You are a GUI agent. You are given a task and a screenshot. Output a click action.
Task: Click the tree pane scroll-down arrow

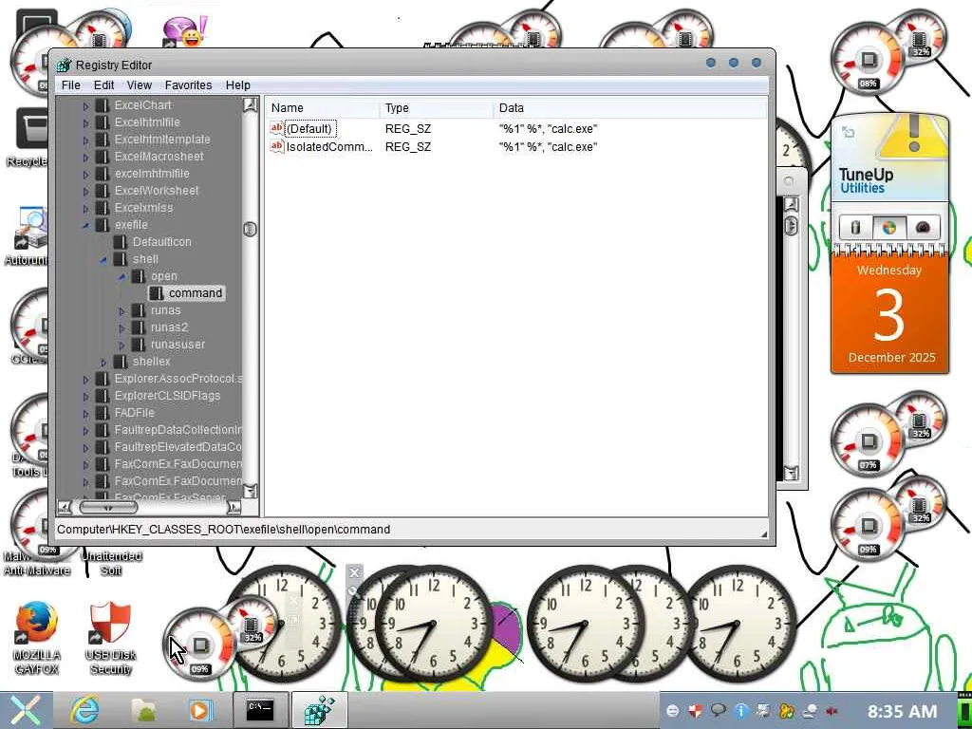coord(250,491)
